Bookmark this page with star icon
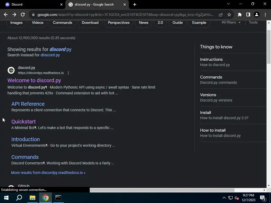 [229, 15]
